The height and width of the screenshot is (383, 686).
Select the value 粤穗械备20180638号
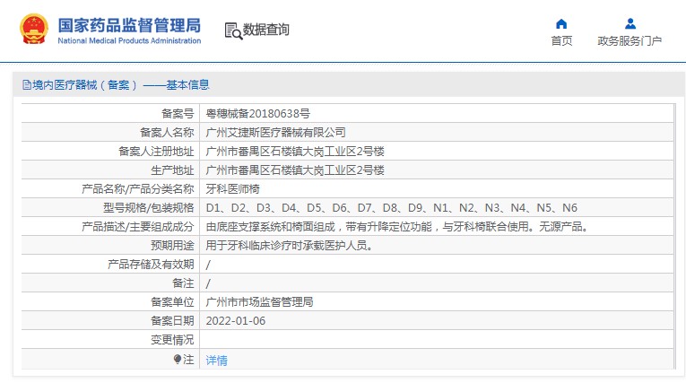257,114
